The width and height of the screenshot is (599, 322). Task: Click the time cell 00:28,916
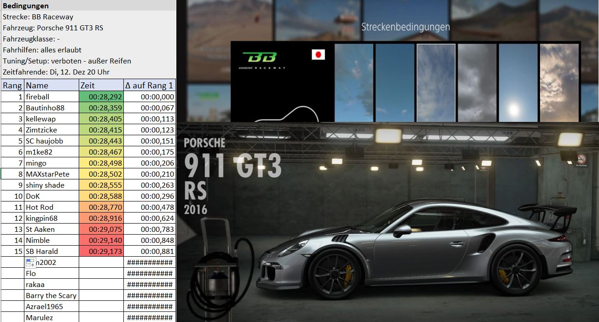pyautogui.click(x=101, y=218)
